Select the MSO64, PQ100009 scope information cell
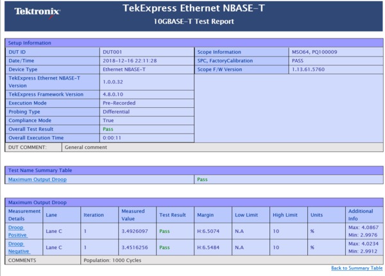Viewport: 385px width, 276px height. click(314, 52)
